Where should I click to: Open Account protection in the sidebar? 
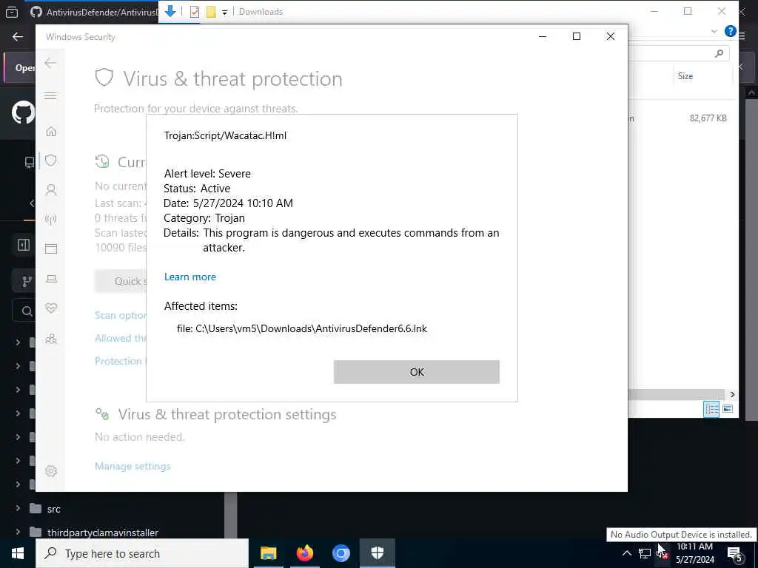[x=51, y=190]
